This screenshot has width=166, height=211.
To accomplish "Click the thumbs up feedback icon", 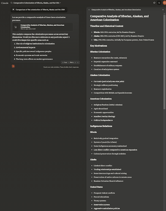I will pyautogui.click(x=75, y=62).
